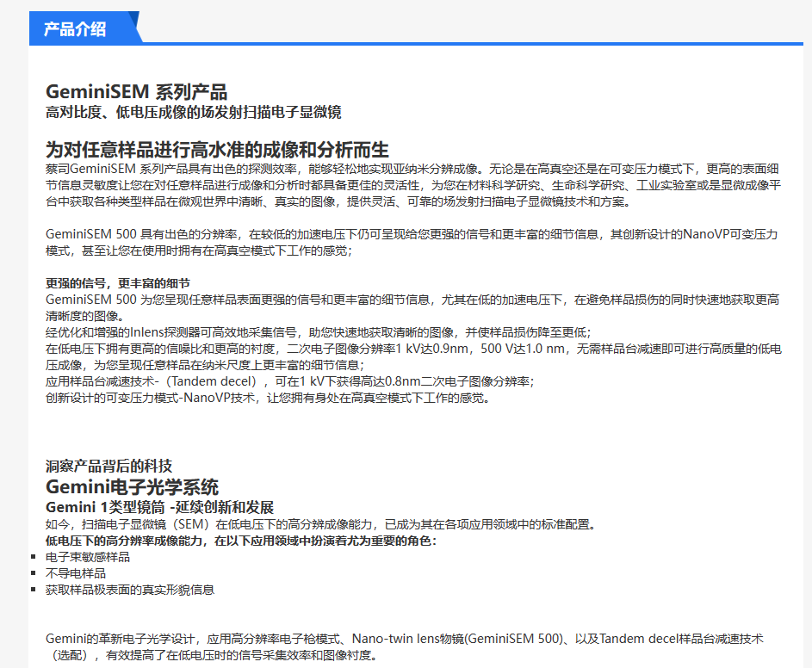Click the line starting 应用样品台减速技术-（Tandem decel）
Image resolution: width=812 pixels, height=668 pixels.
[289, 381]
